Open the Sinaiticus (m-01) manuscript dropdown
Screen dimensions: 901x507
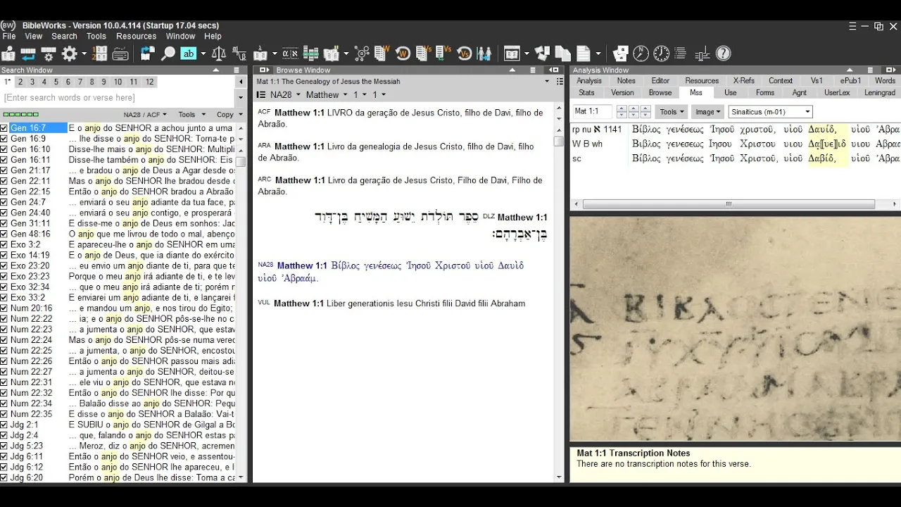tap(770, 111)
